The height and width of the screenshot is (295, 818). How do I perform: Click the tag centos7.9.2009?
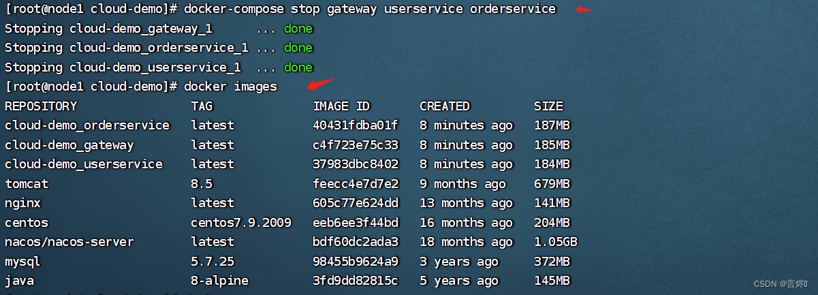coord(241,223)
